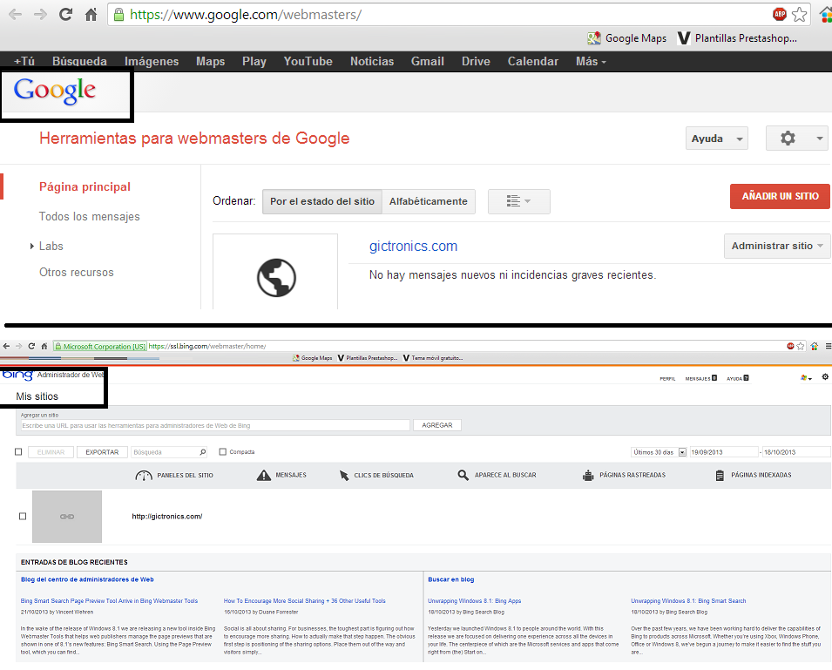Viewport: 832px width, 670px height.
Task: Click the 18/10/2013 end date field
Action: pos(796,452)
